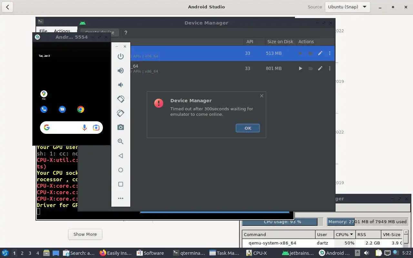413x258 pixels.
Task: Click the emulator zoom magnifier icon
Action: pyautogui.click(x=121, y=142)
